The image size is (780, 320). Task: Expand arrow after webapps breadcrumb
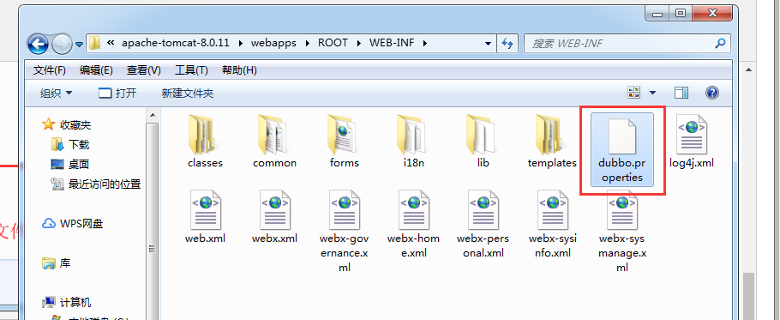point(308,43)
